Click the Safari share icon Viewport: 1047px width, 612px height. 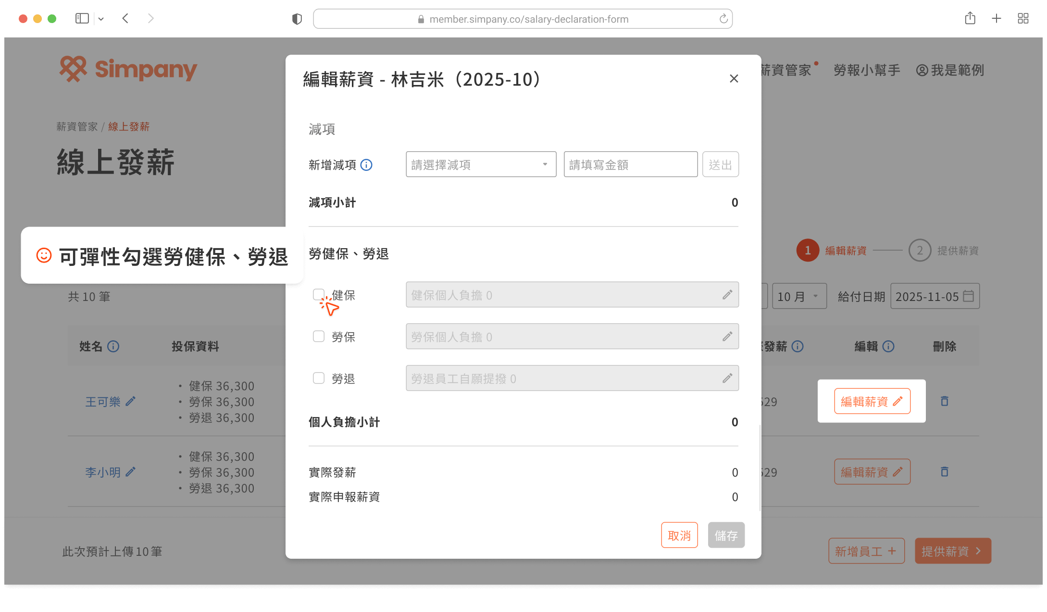click(x=970, y=18)
